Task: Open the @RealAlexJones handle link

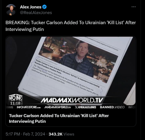Action: click(36, 13)
